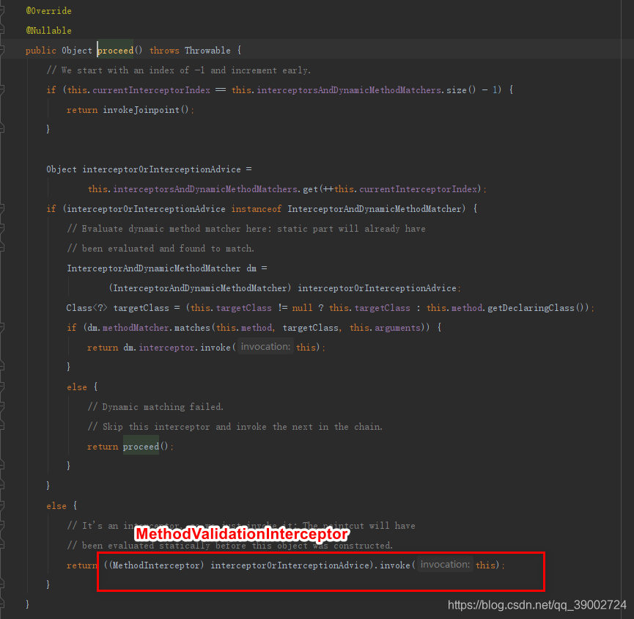Click the outer else keyword
Screen dimensions: 634x619
click(56, 506)
